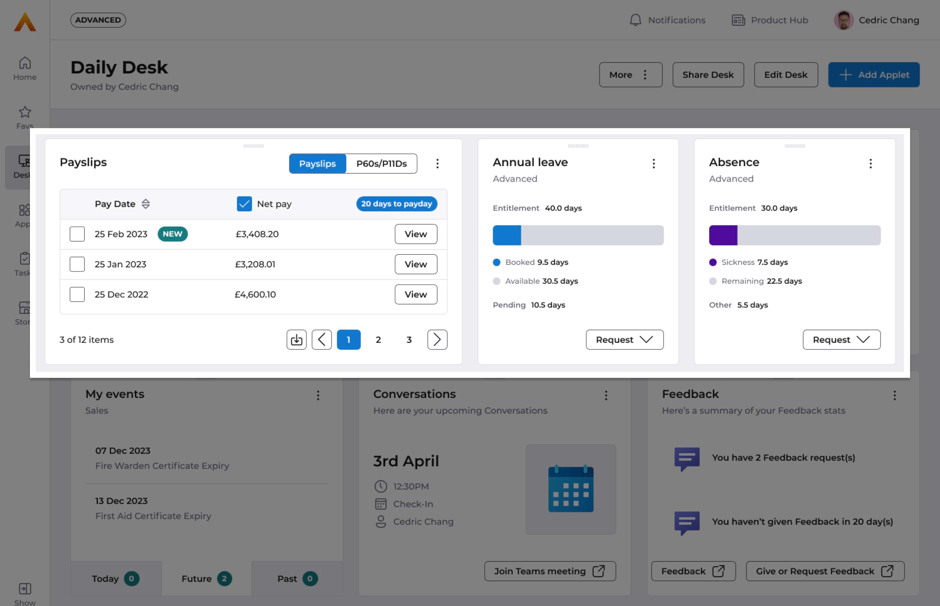Click the Conversations calendar image
Image resolution: width=940 pixels, height=606 pixels.
coord(571,489)
